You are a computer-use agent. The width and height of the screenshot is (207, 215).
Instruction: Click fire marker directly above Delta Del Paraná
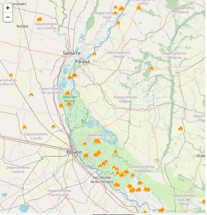68,93
